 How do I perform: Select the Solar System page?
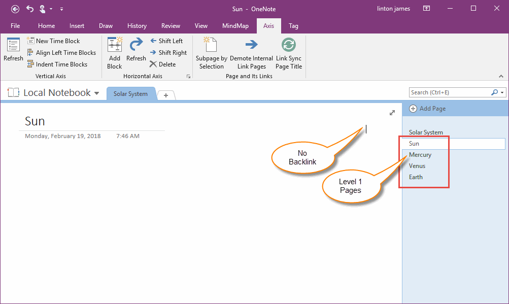pos(426,132)
